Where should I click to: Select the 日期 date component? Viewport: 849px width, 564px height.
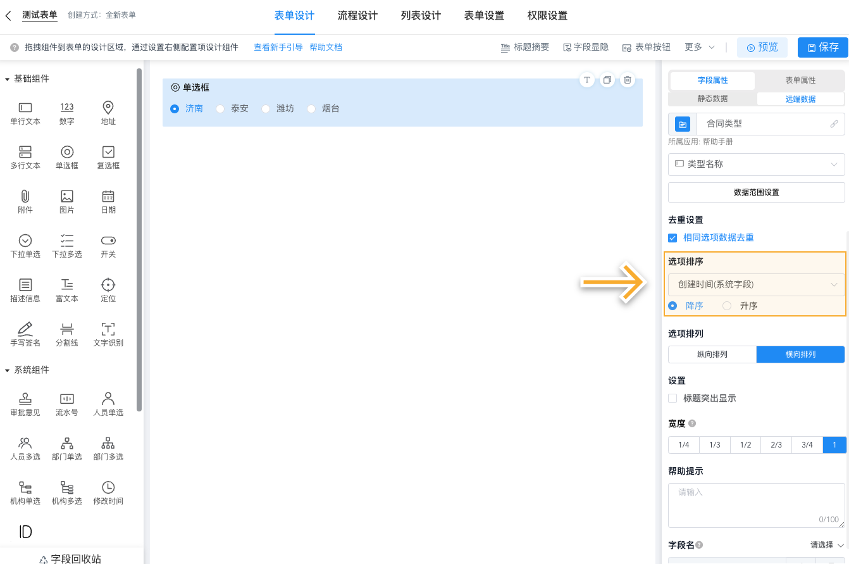click(108, 201)
